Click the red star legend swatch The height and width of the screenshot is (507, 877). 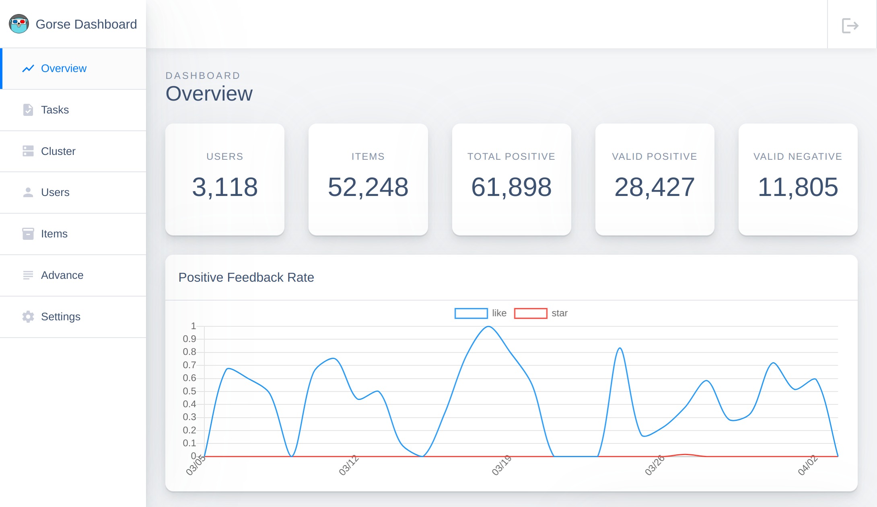pyautogui.click(x=530, y=313)
